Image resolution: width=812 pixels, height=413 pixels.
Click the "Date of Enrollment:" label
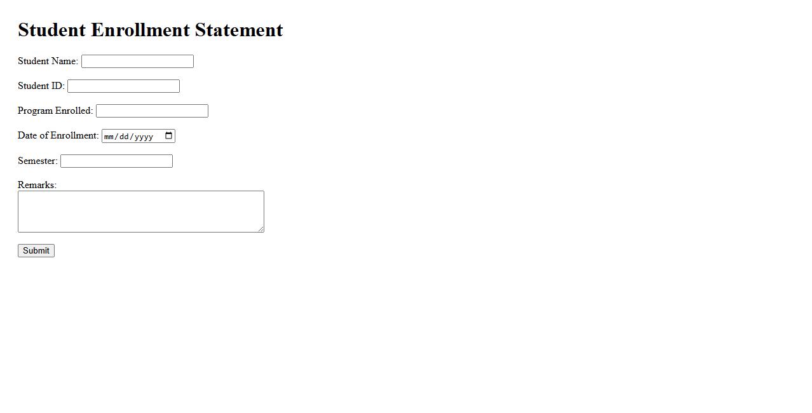[58, 135]
